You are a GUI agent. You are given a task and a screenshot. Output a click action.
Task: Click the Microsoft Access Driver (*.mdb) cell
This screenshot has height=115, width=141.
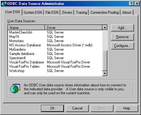click(69, 45)
